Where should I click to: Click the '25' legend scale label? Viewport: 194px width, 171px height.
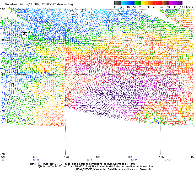click(x=148, y=7)
